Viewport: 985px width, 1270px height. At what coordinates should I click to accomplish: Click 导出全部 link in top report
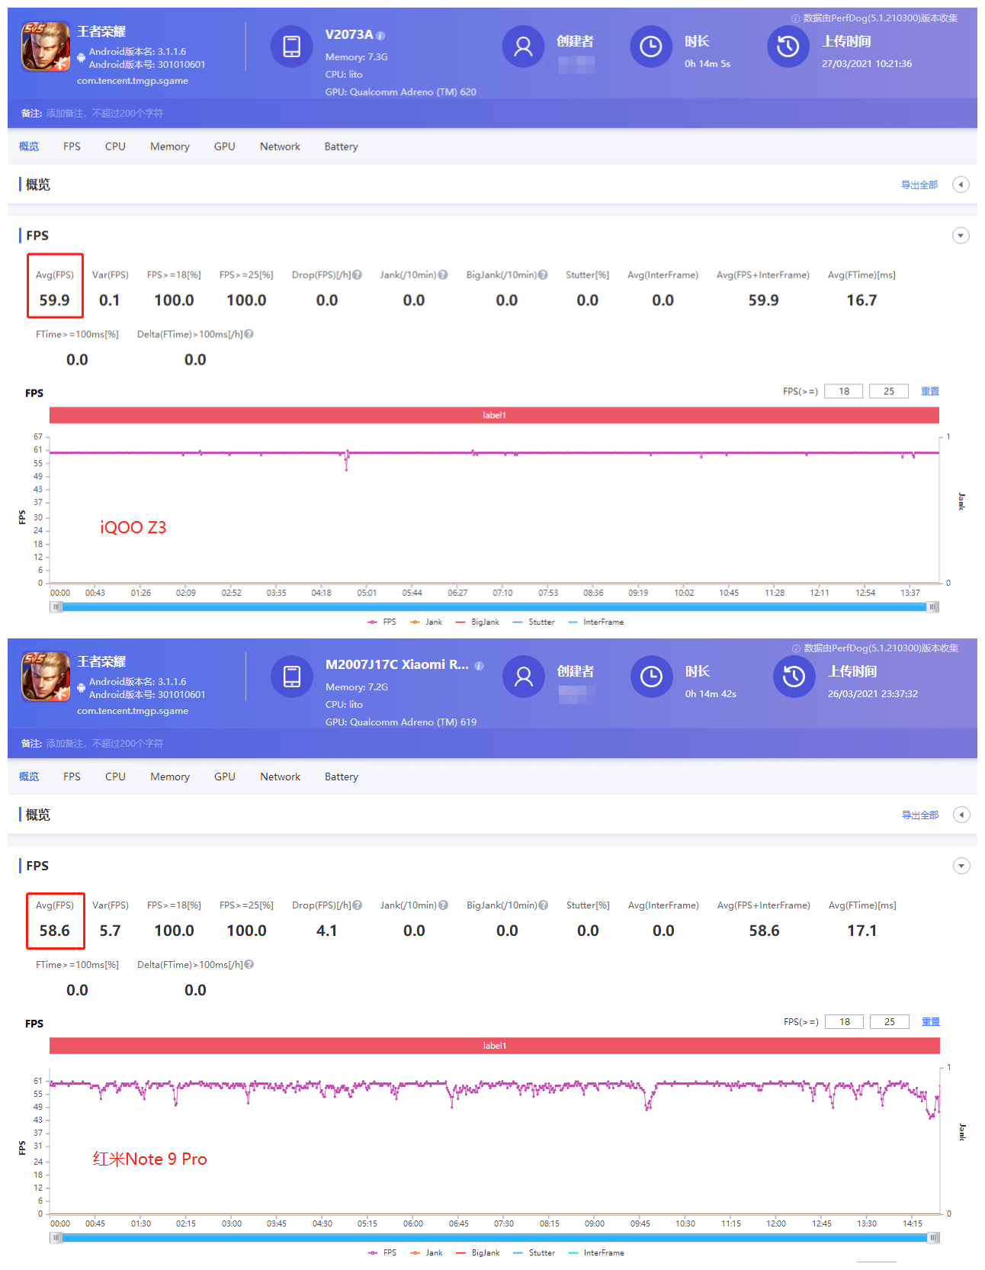[919, 185]
